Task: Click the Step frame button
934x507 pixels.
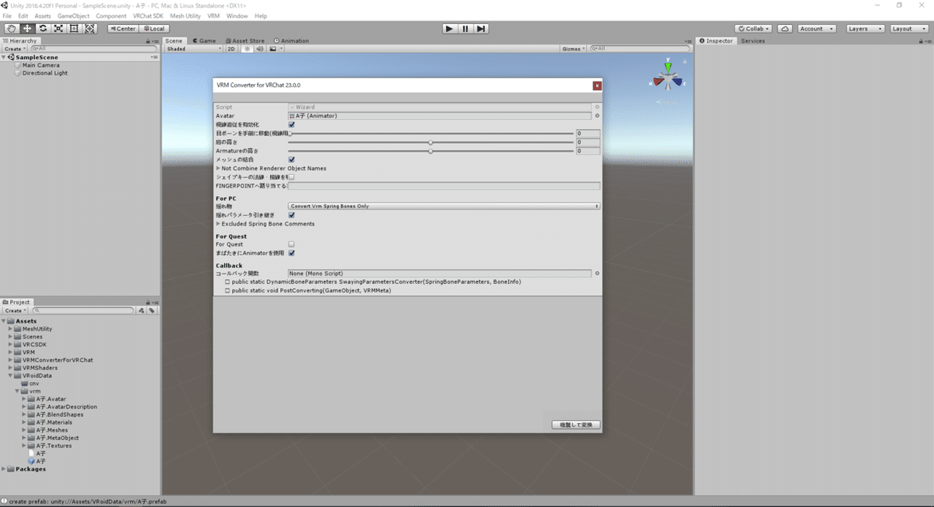Action: (482, 28)
